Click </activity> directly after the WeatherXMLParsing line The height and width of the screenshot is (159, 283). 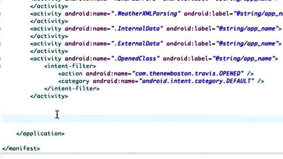click(49, 21)
